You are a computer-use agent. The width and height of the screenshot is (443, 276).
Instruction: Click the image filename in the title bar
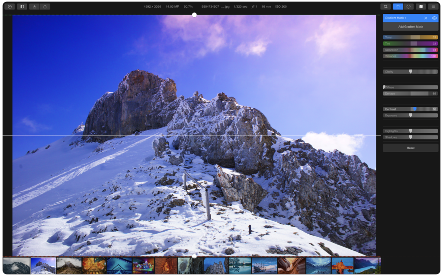[x=215, y=6]
